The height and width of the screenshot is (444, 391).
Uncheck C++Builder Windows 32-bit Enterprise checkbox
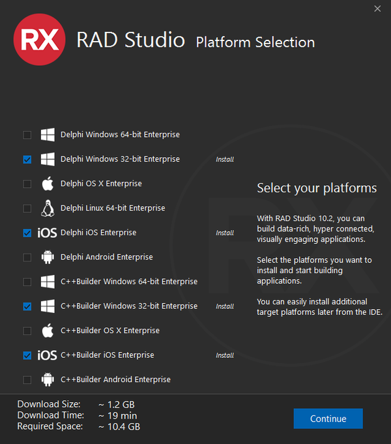click(27, 306)
